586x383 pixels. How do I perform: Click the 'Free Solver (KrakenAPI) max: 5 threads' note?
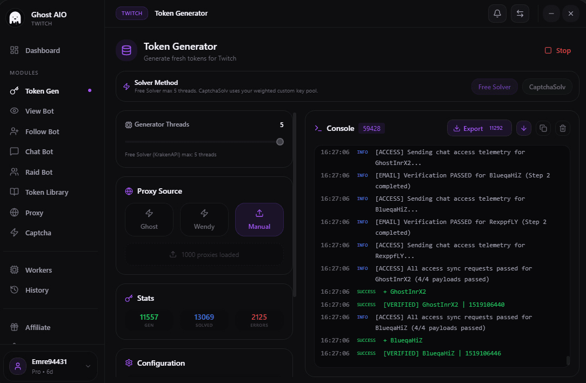point(170,155)
